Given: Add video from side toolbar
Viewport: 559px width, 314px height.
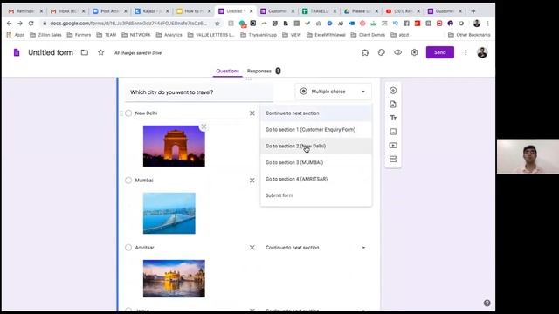Looking at the screenshot, I should tap(393, 146).
